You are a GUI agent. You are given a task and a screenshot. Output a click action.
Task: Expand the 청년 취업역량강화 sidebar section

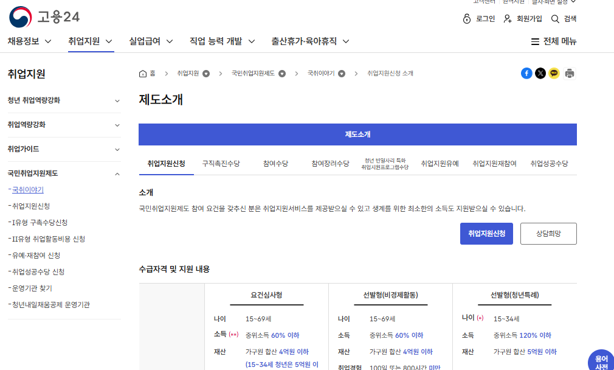pos(63,100)
